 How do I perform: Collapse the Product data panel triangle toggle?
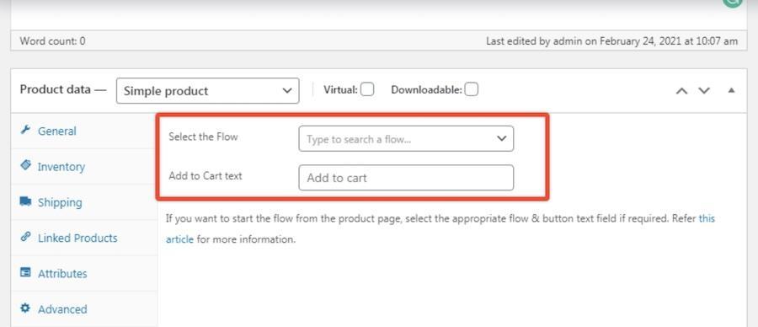point(731,90)
